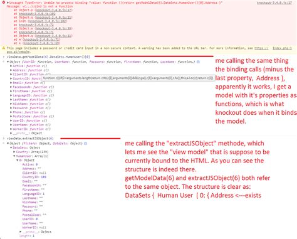Viewport: 297px width, 239px height.
Task: Expand __proto__ below WorkerID: function c()
Action: click(x=11, y=133)
